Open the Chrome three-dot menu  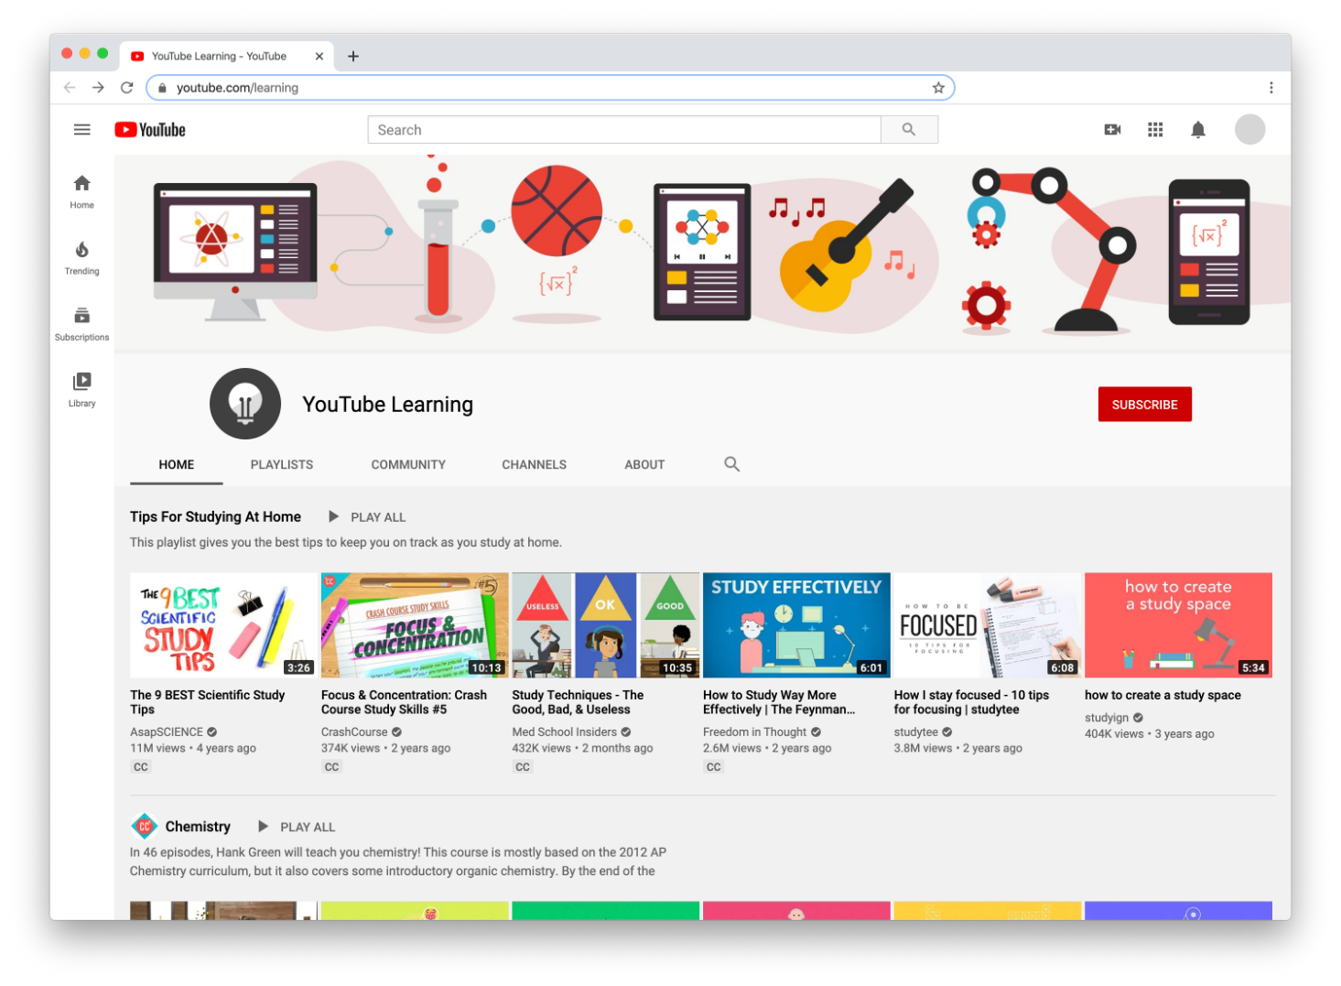pyautogui.click(x=1271, y=88)
